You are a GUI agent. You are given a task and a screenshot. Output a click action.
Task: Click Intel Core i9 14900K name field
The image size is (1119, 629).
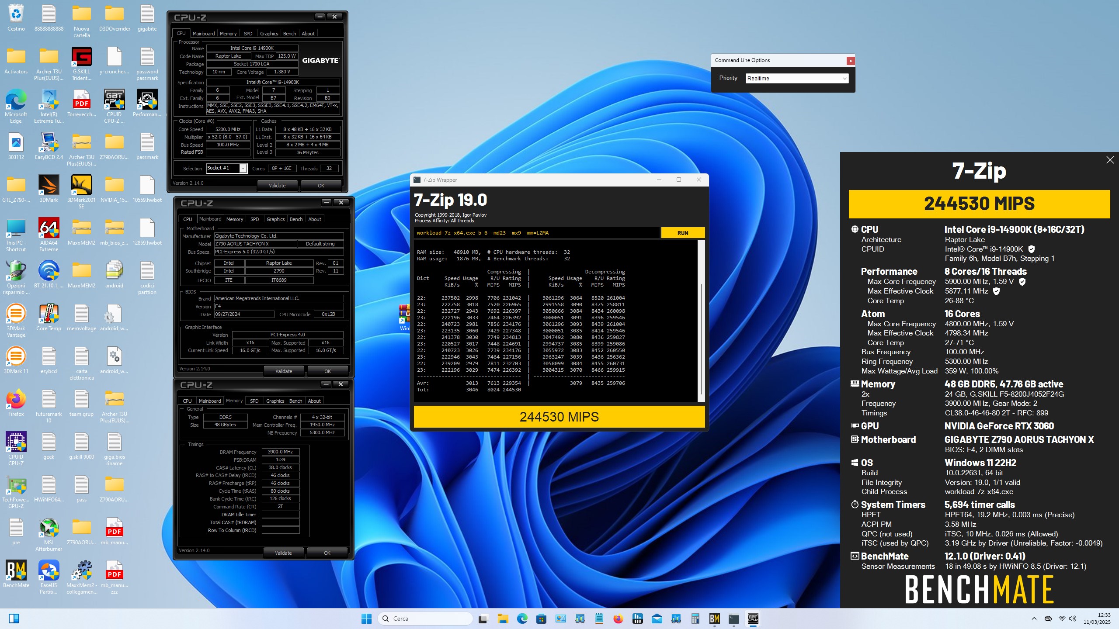[x=252, y=48]
